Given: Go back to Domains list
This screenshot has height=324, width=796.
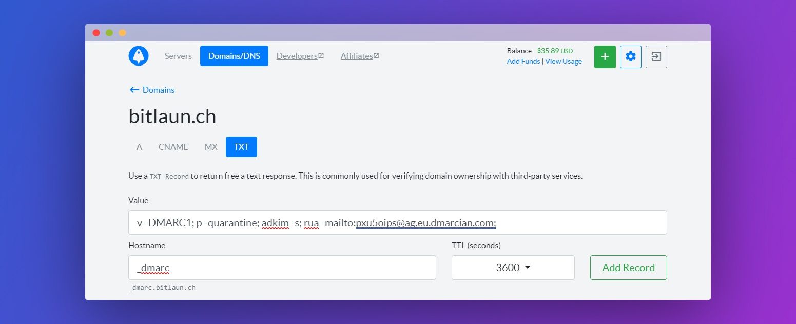Looking at the screenshot, I should coord(152,90).
